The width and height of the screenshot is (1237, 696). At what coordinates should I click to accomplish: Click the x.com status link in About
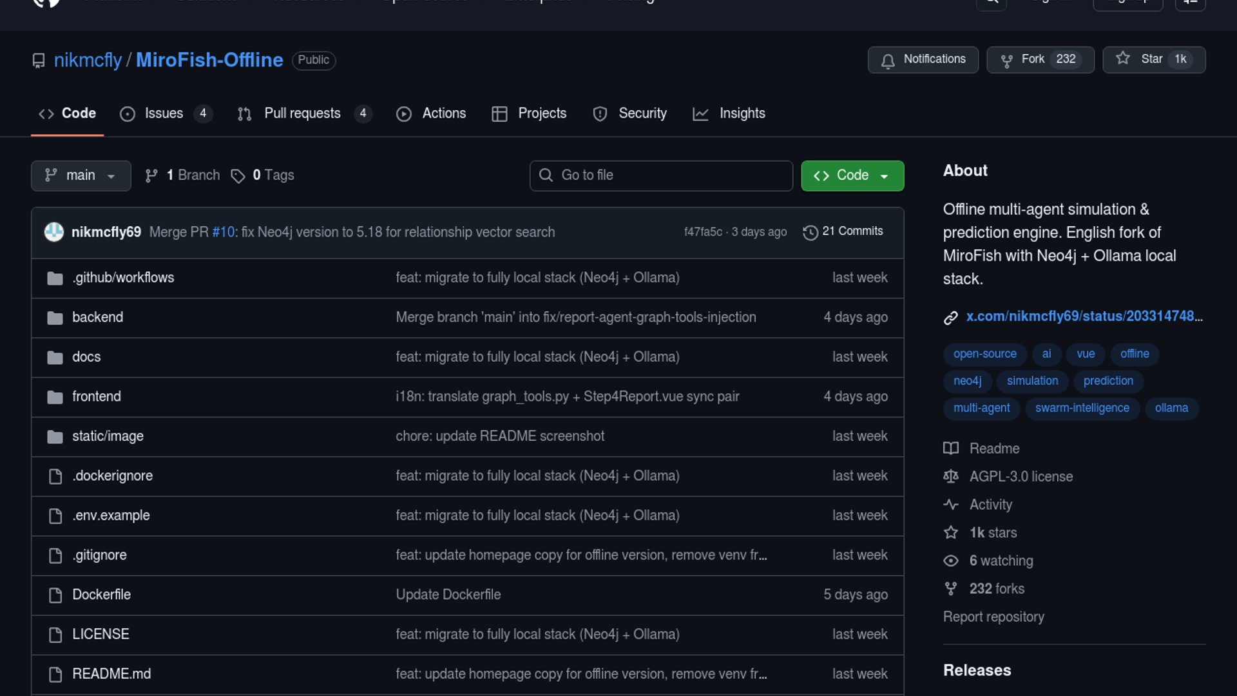point(1084,316)
